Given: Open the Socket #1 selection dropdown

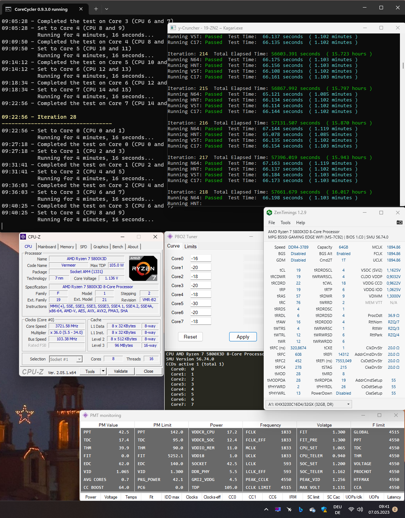Looking at the screenshot, I should click(66, 359).
